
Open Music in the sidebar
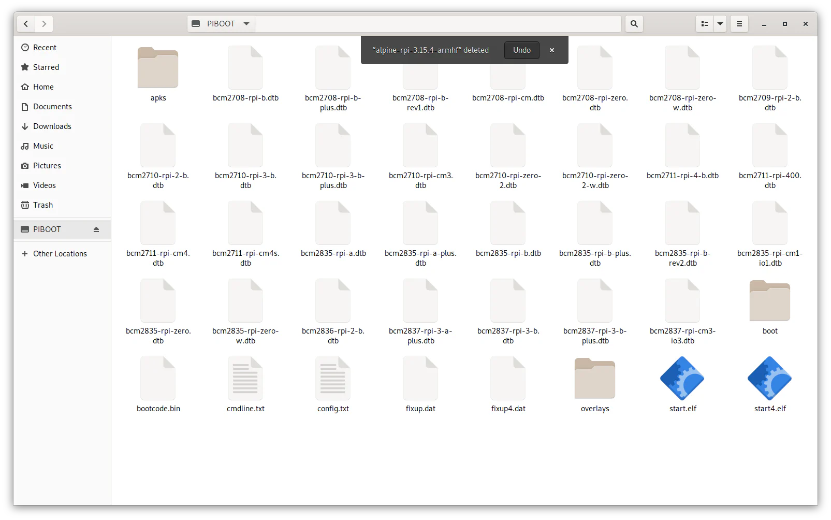point(62,146)
